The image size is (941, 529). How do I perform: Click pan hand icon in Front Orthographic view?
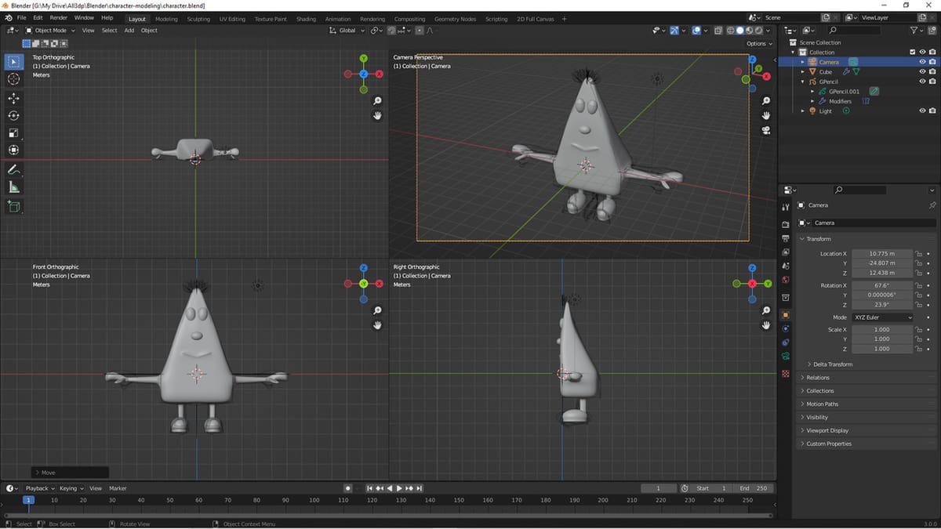(x=377, y=325)
